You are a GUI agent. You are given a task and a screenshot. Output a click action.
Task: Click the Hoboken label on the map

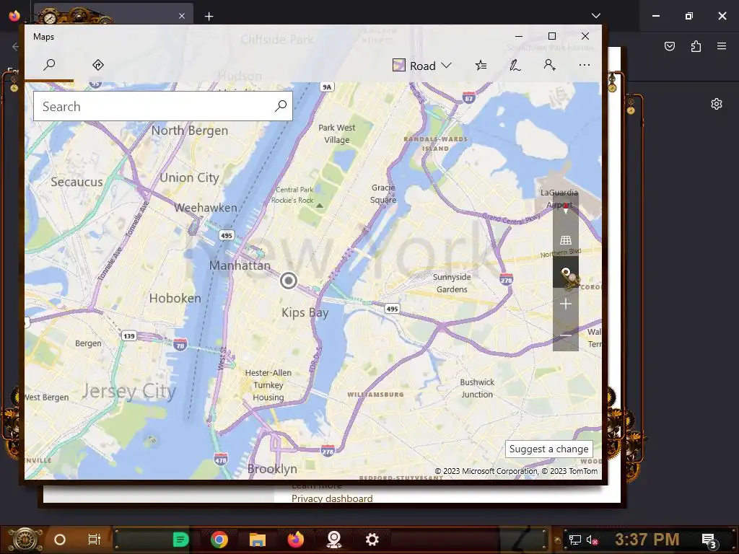pos(175,298)
